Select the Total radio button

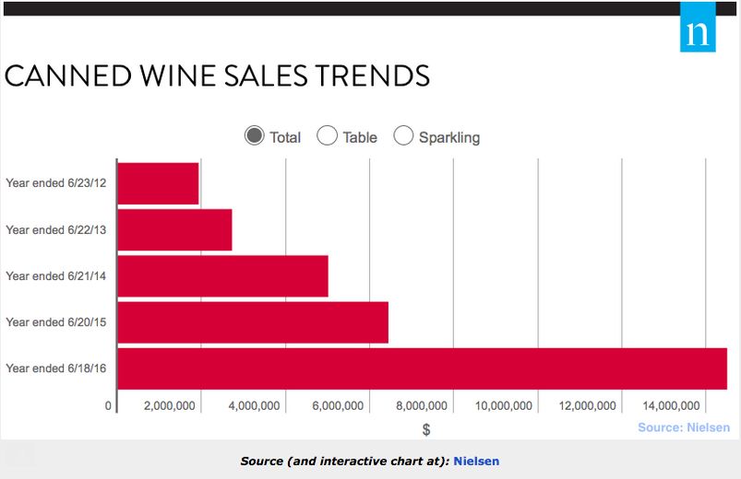pyautogui.click(x=255, y=136)
